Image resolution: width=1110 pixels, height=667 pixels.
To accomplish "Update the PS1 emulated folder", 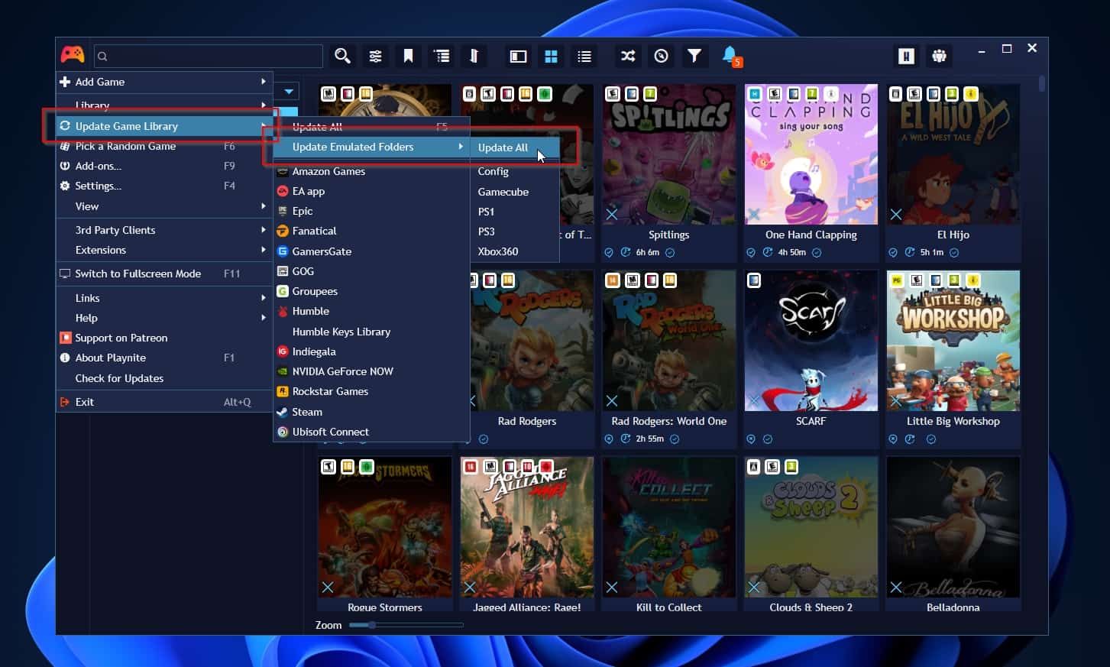I will (x=515, y=212).
